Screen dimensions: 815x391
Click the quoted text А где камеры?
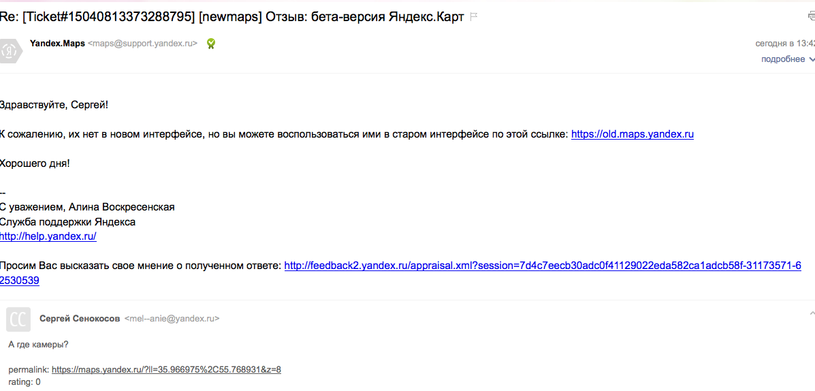tap(39, 344)
